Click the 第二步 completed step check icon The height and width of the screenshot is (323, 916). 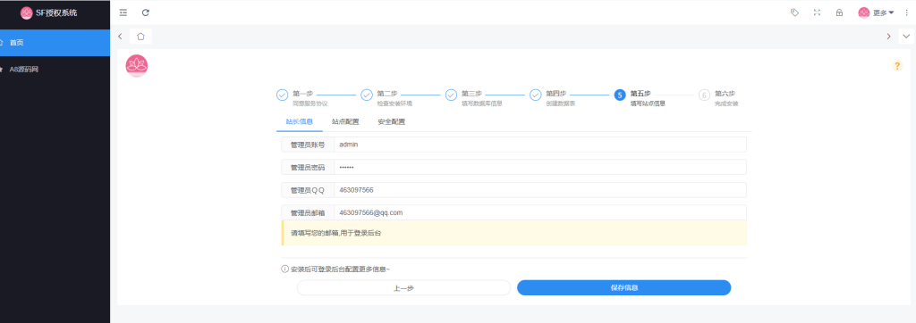(x=367, y=95)
